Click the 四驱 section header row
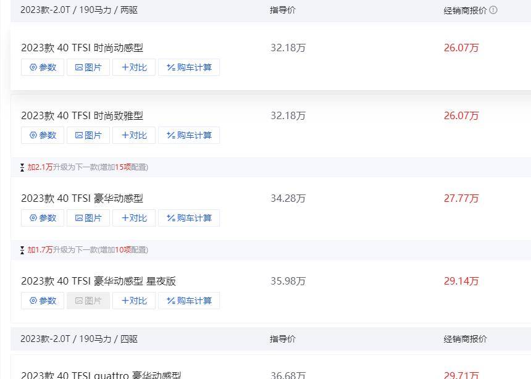531x379 pixels. pyautogui.click(x=79, y=338)
